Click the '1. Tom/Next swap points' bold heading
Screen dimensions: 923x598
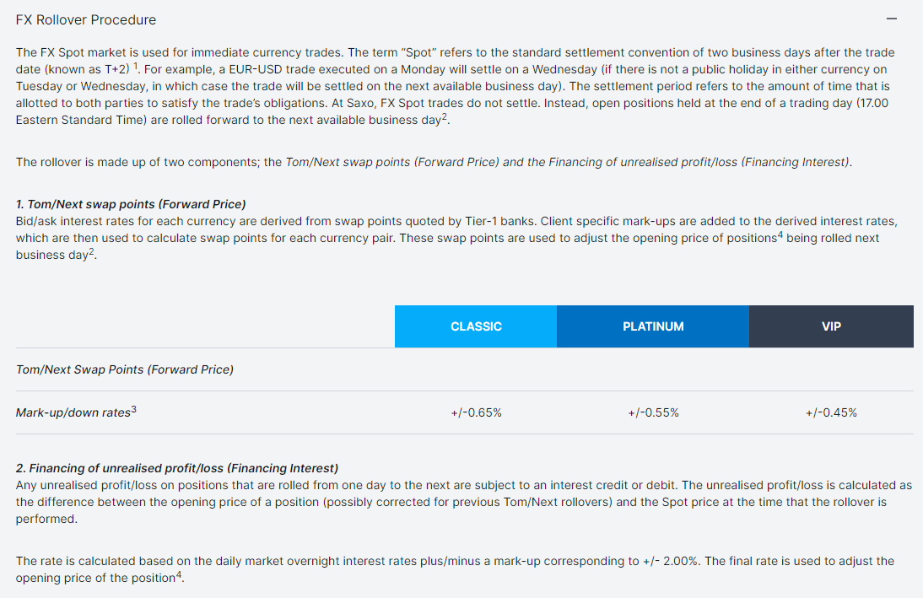click(x=131, y=204)
